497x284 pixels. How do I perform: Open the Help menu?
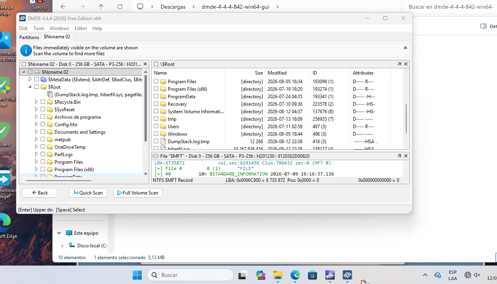[x=97, y=28]
